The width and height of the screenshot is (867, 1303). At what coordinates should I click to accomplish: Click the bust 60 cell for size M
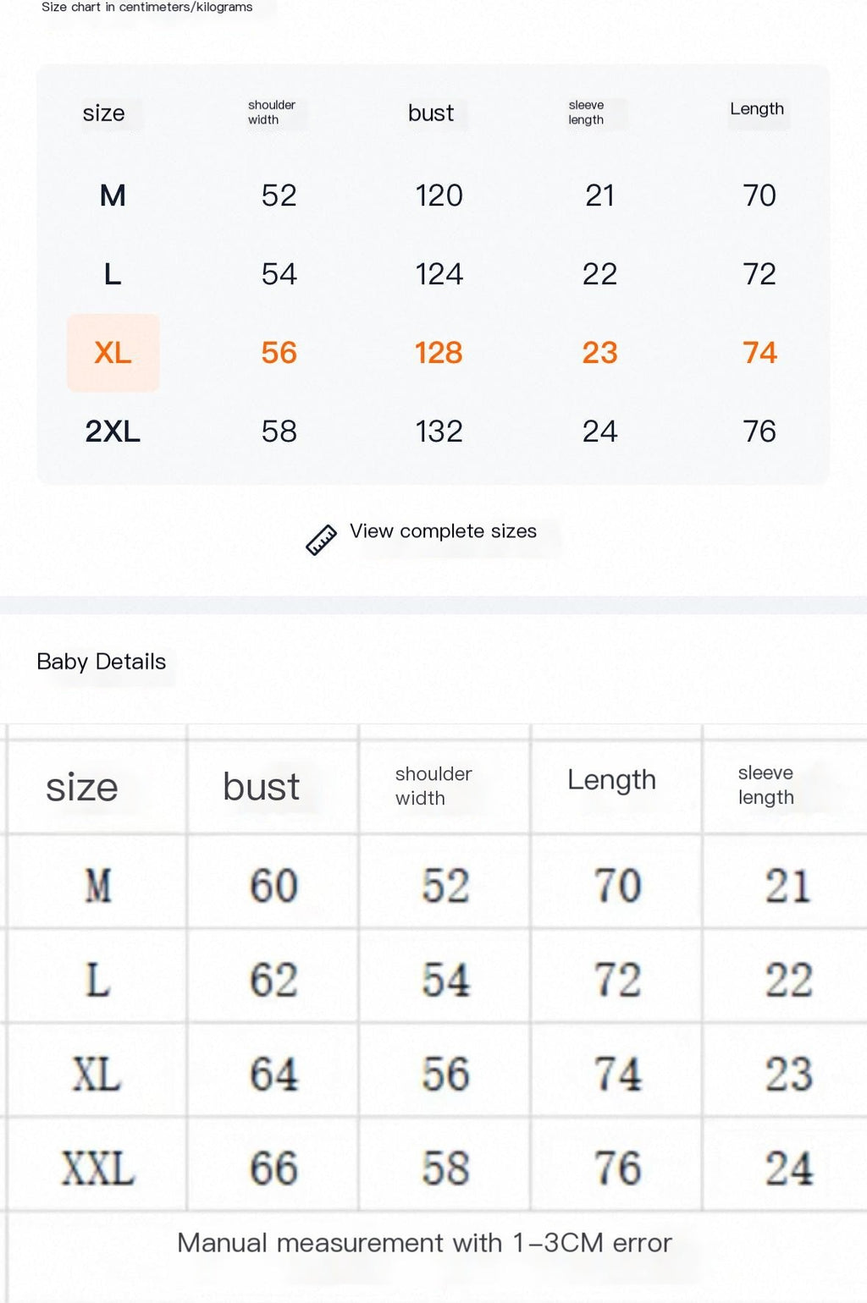click(x=273, y=886)
